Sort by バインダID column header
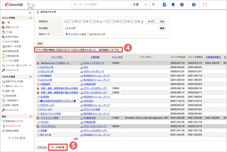The height and width of the screenshot is (152, 227). [x=117, y=57]
